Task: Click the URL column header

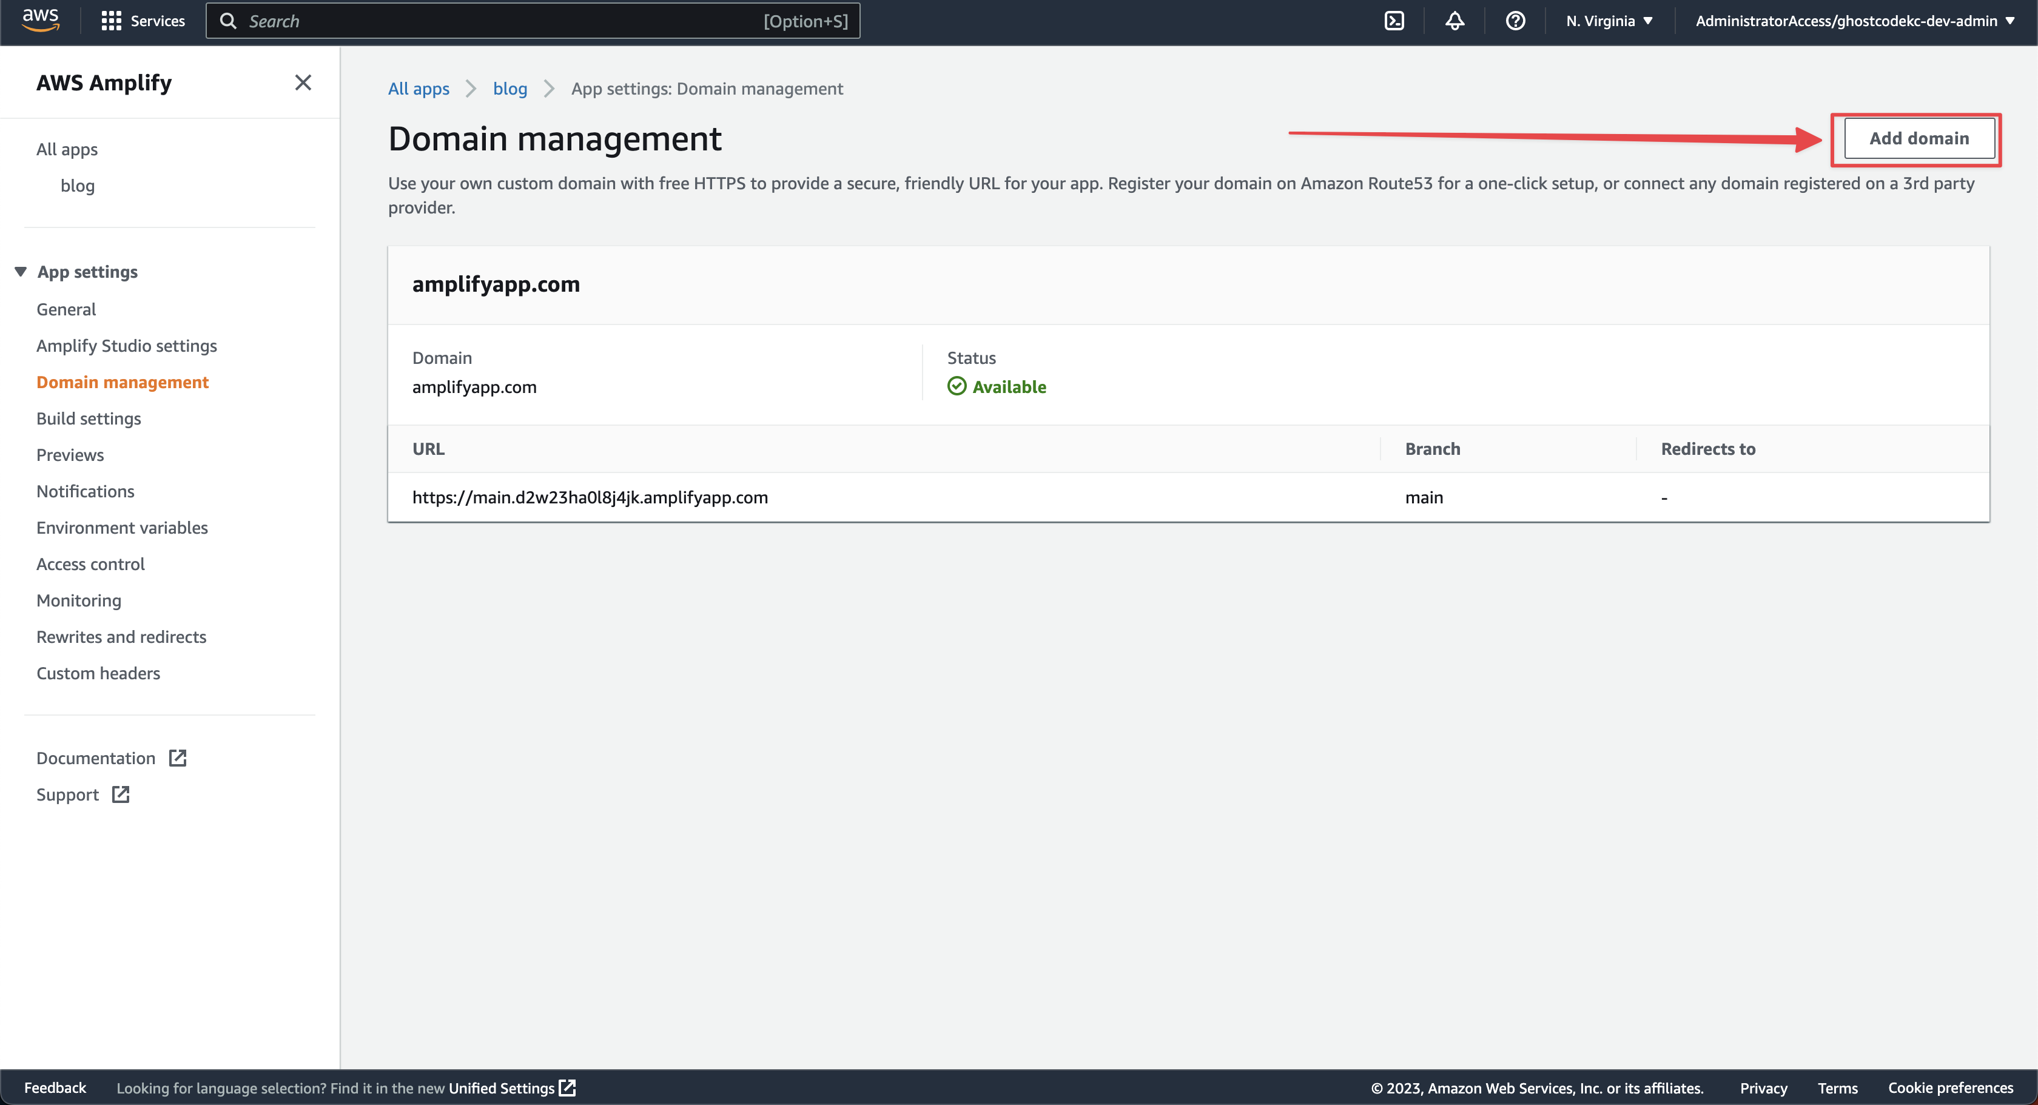Action: pyautogui.click(x=429, y=448)
